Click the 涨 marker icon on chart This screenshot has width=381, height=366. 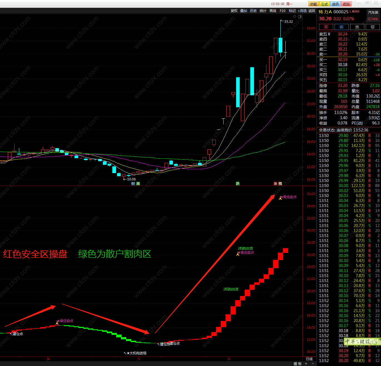tap(275, 184)
